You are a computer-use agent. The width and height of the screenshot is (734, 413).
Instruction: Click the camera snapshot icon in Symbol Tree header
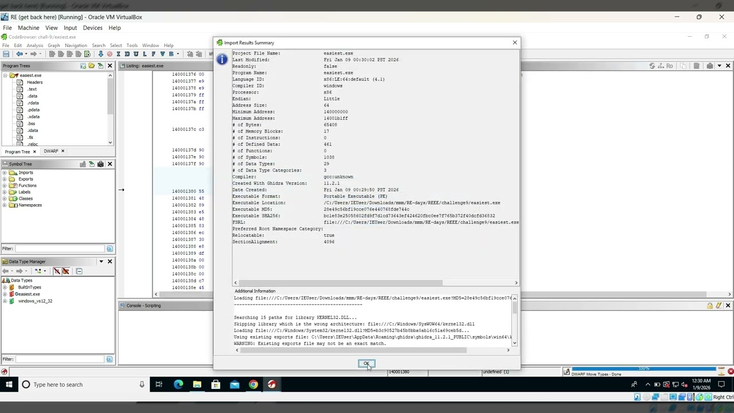100,164
